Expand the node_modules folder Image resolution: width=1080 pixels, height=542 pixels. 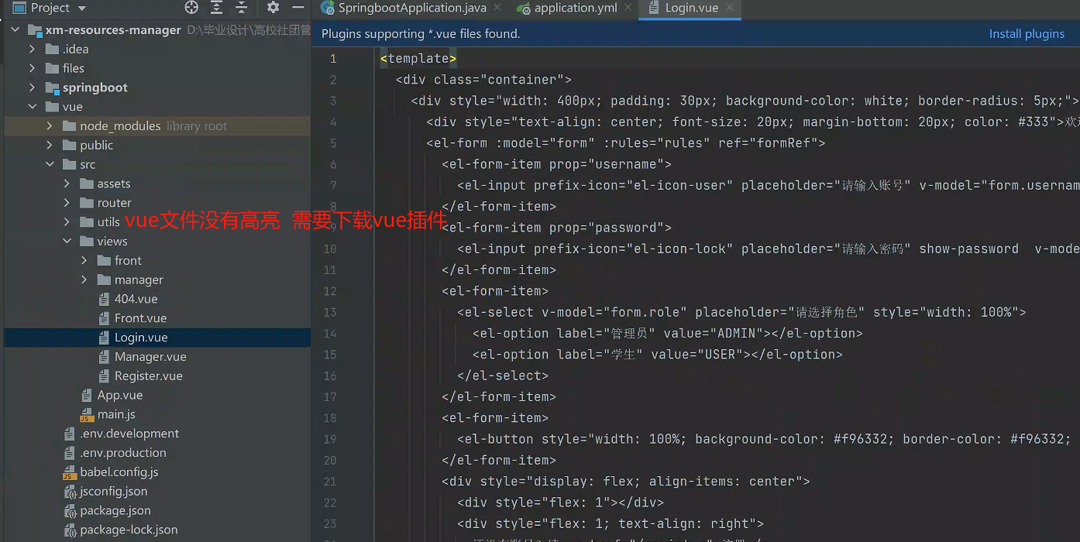(x=50, y=125)
